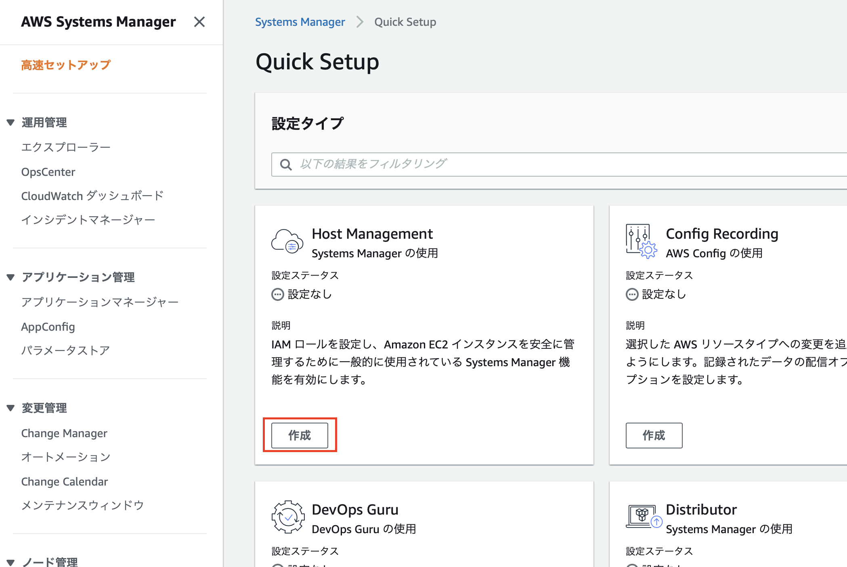Open Change Calendar from the sidebar
The width and height of the screenshot is (847, 567).
[65, 481]
